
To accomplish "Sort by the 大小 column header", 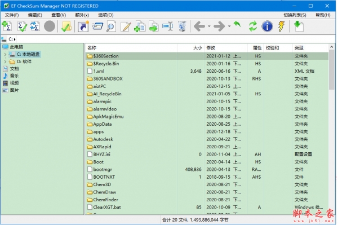I will (x=190, y=48).
